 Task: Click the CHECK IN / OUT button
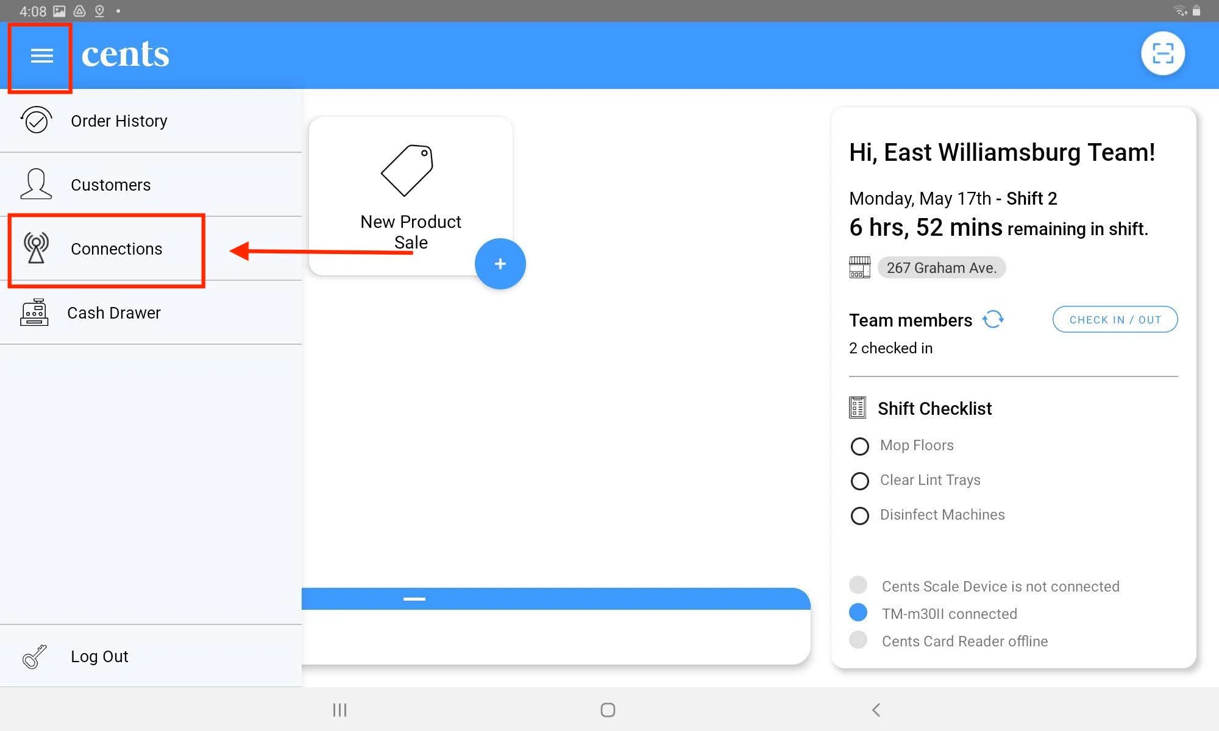coord(1114,319)
